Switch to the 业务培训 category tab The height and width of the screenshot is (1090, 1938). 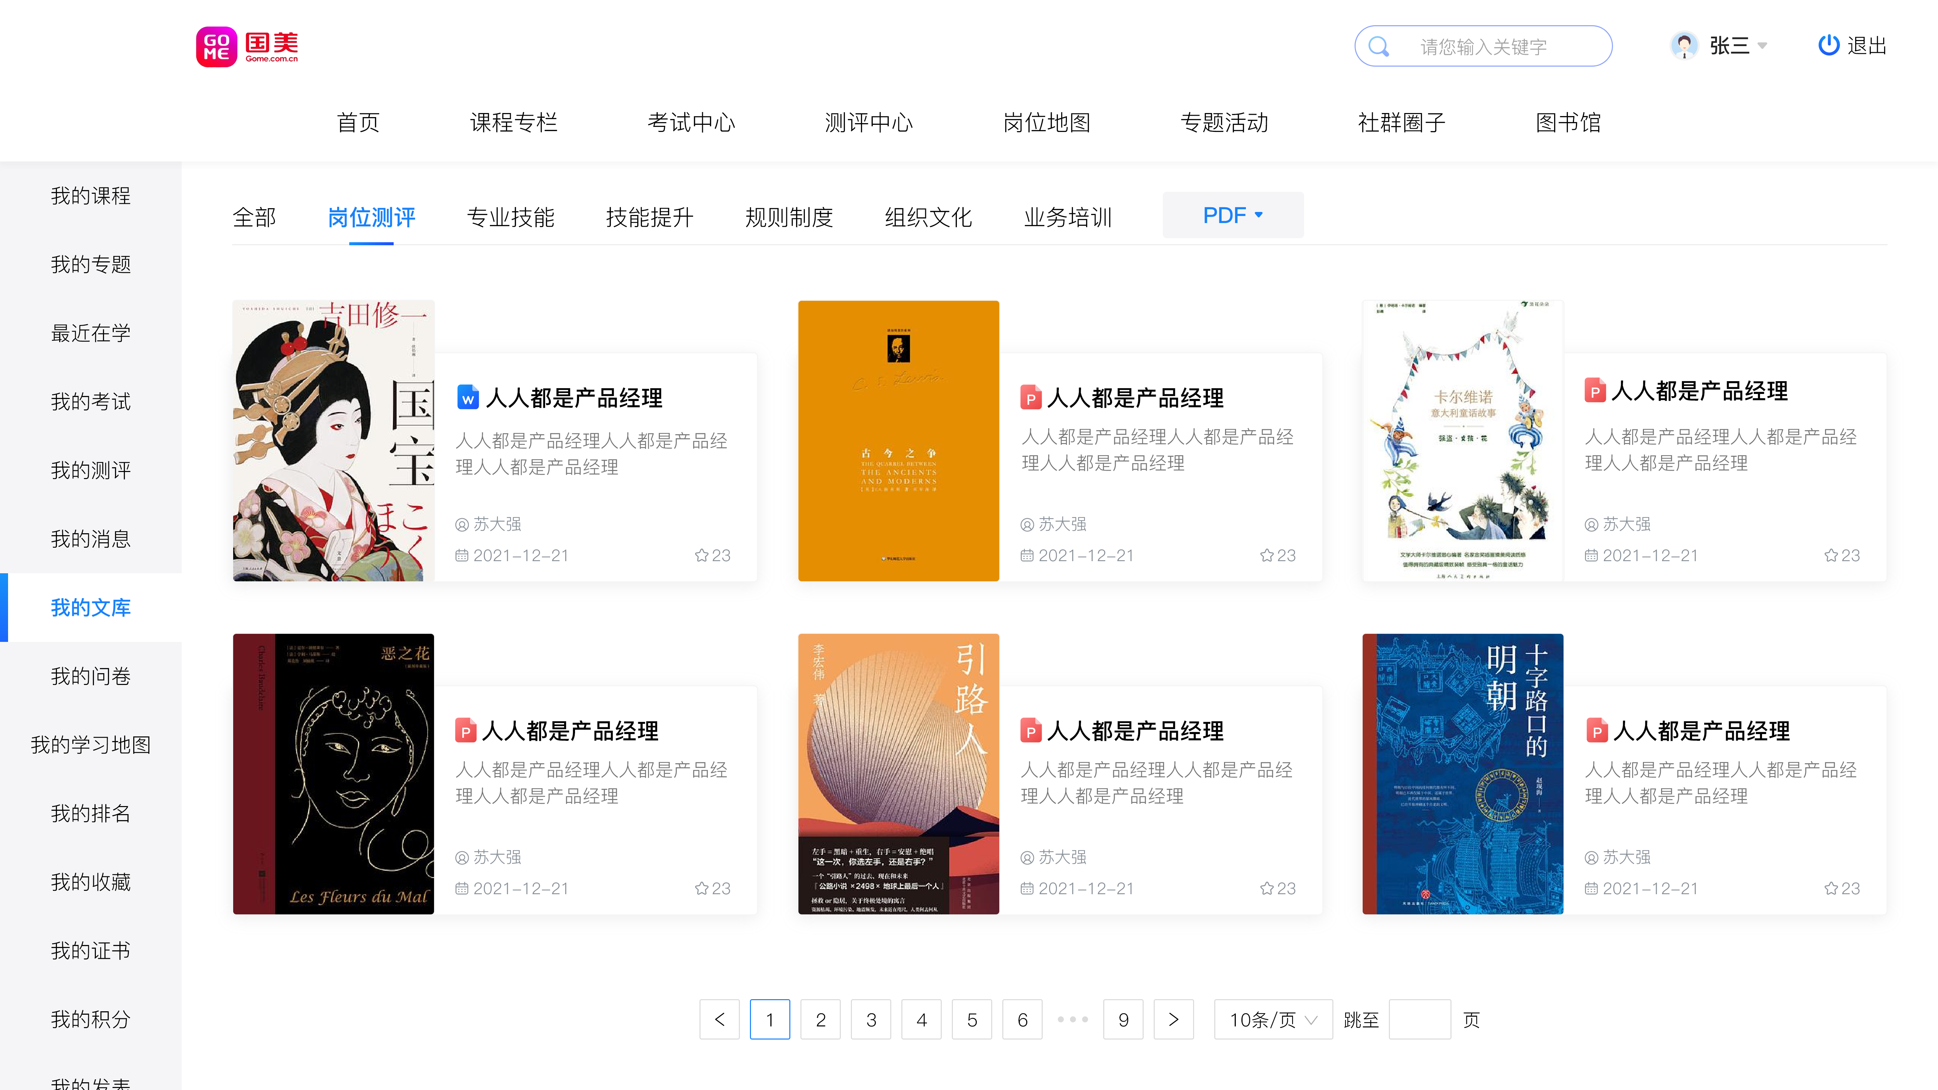tap(1068, 217)
